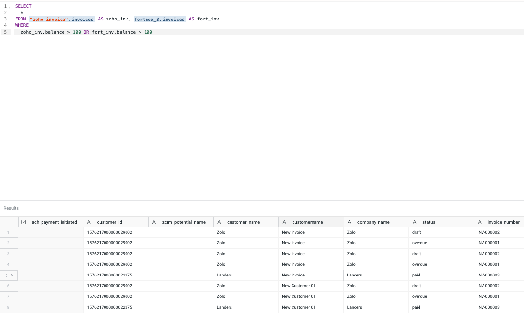Click 'New Customer 01' cell in row 8
The height and width of the screenshot is (315, 524).
[311, 307]
